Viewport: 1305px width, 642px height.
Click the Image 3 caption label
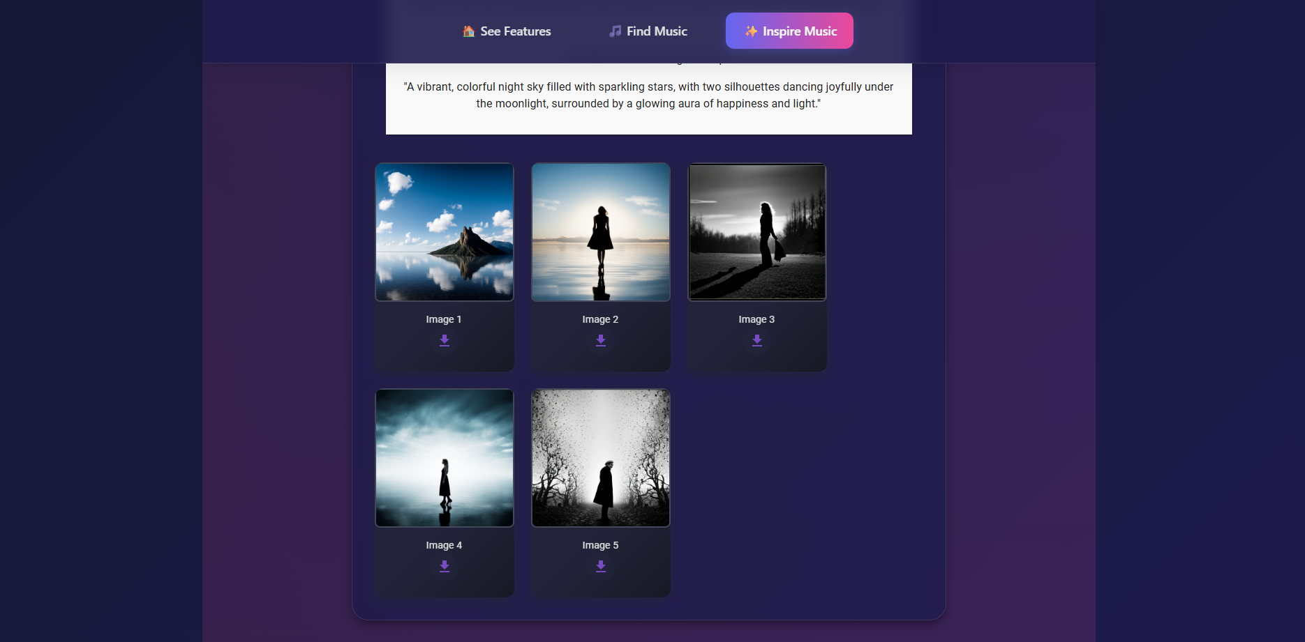click(x=756, y=319)
